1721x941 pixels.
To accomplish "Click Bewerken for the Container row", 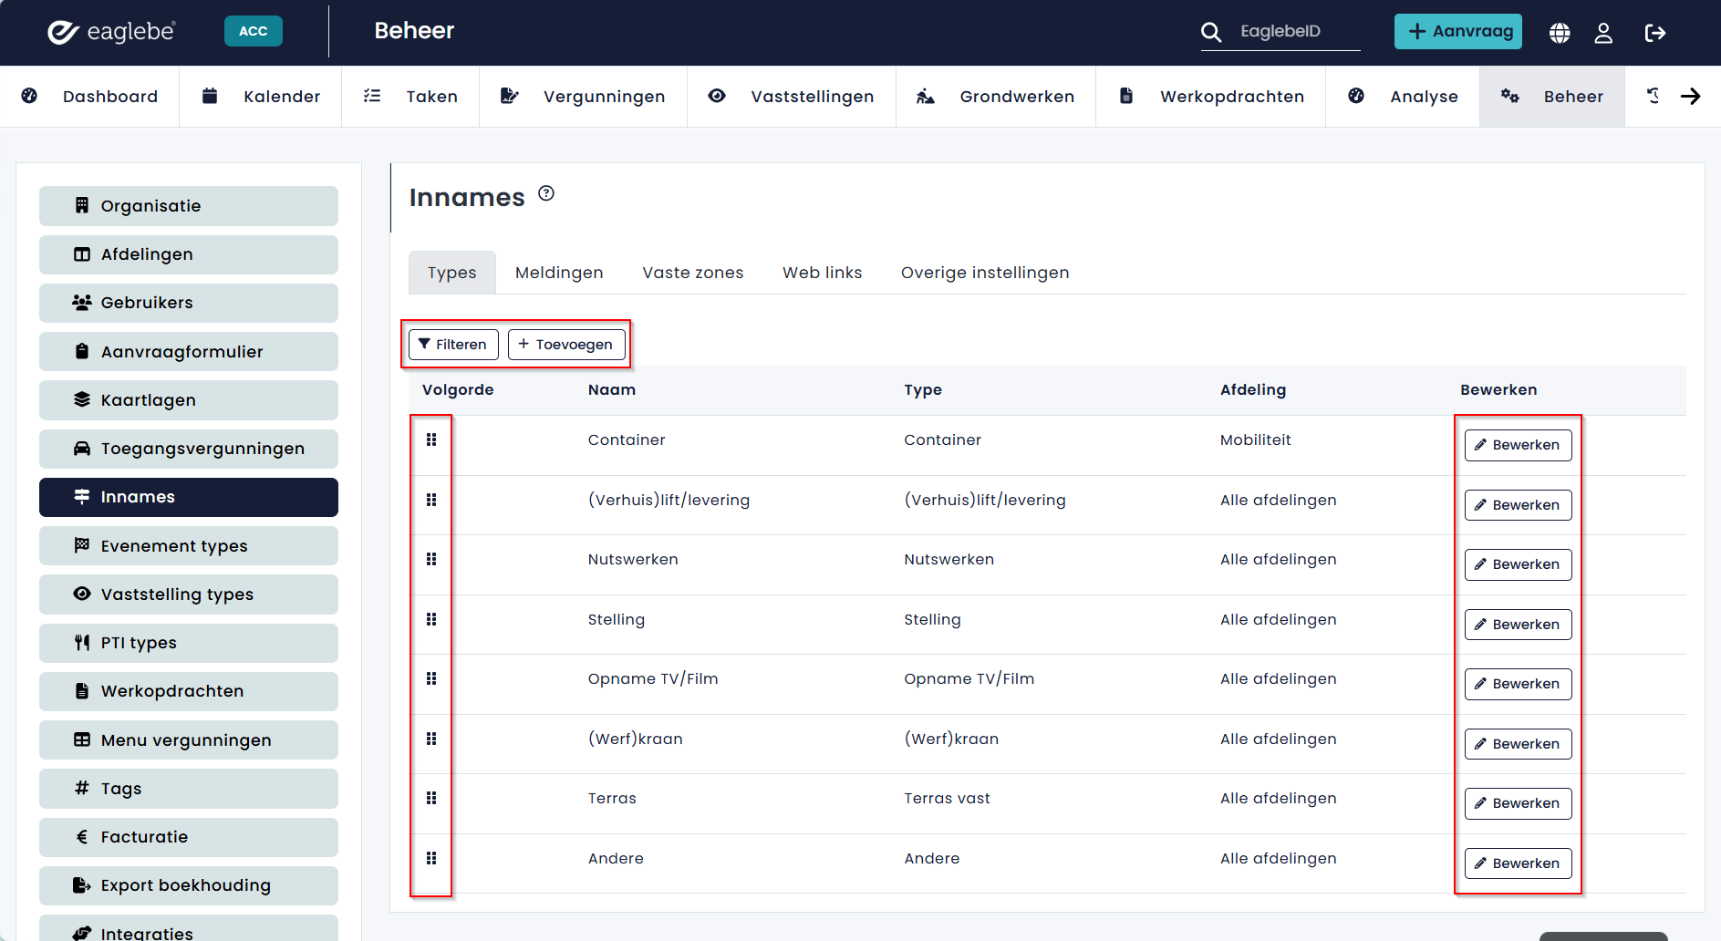I will pos(1518,445).
